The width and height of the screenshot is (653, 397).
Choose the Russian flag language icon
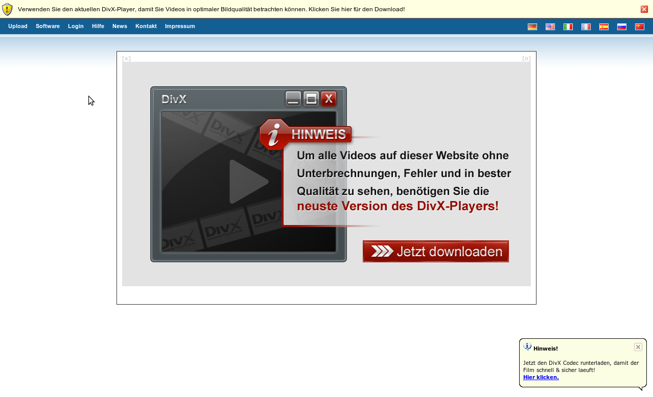click(622, 27)
